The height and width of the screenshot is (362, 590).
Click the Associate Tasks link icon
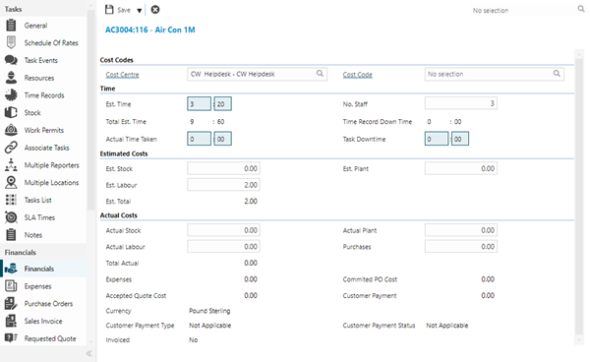(x=11, y=148)
